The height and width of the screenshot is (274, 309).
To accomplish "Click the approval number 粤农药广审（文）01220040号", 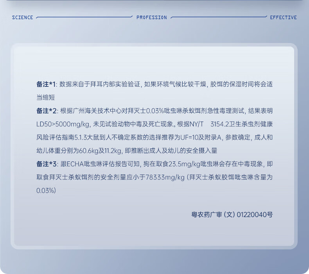I will [x=232, y=215].
